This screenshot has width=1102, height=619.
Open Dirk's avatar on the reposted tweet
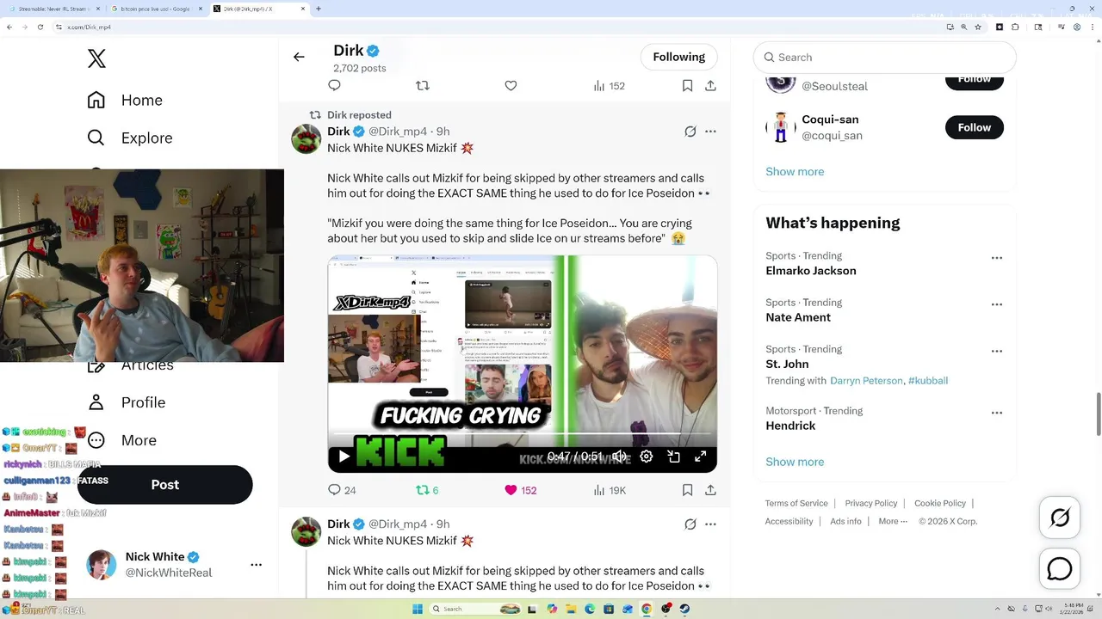click(306, 138)
